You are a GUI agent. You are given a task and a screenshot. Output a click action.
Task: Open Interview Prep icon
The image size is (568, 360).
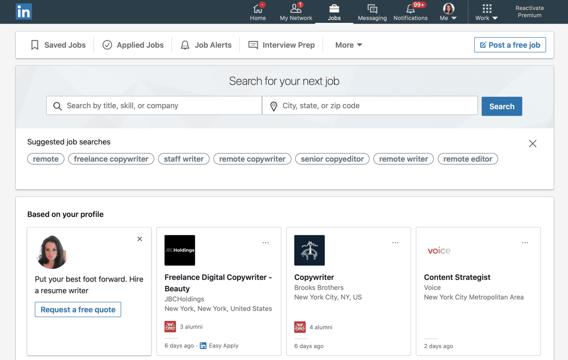coord(253,45)
